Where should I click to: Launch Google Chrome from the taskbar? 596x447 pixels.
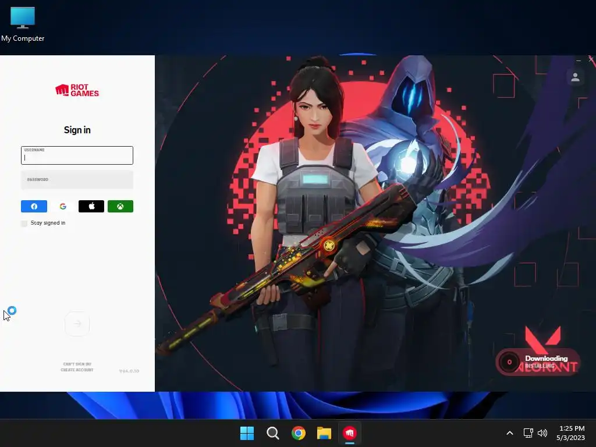[299, 433]
